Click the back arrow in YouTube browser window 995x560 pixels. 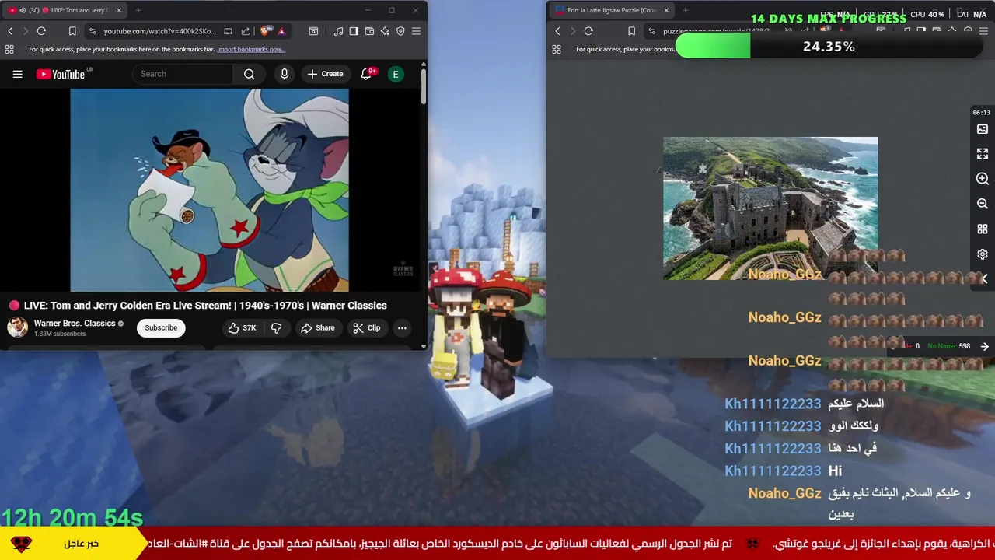pos(10,31)
